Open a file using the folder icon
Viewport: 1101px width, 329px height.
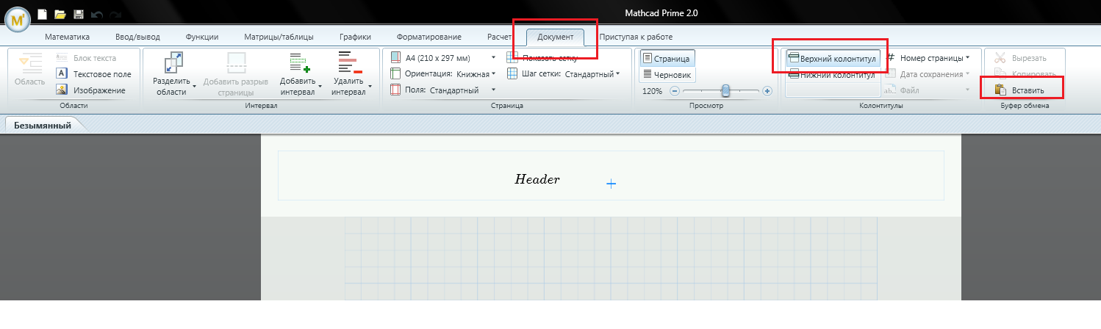tap(60, 14)
